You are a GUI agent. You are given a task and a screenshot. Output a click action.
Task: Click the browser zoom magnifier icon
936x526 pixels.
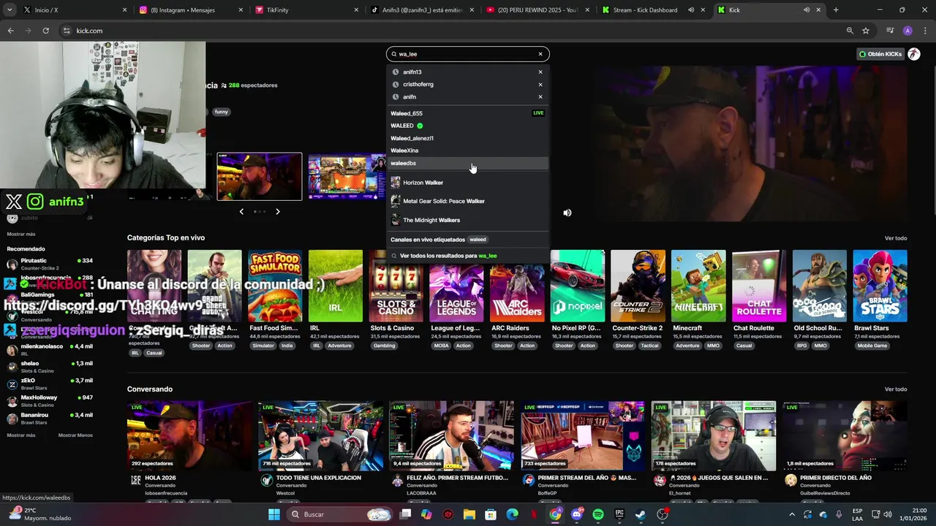click(x=850, y=31)
